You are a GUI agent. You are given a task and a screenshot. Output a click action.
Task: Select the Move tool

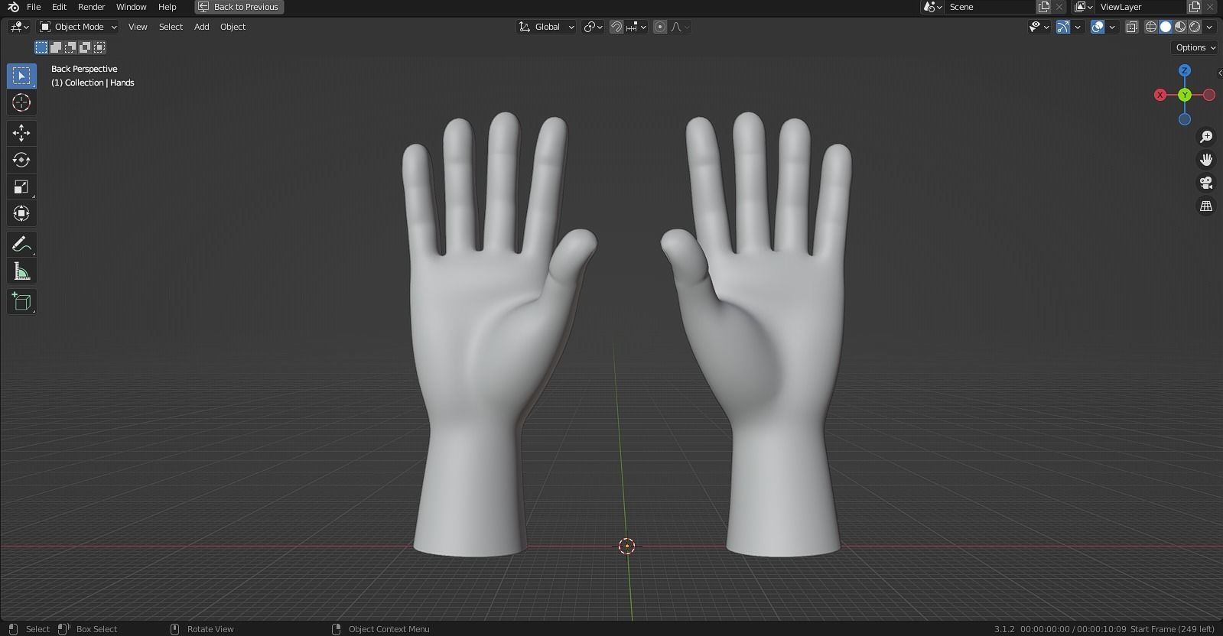click(21, 133)
